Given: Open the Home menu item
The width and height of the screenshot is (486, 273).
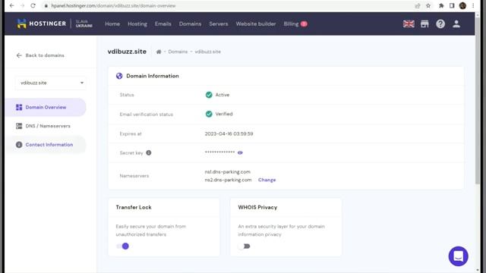Looking at the screenshot, I should [112, 24].
